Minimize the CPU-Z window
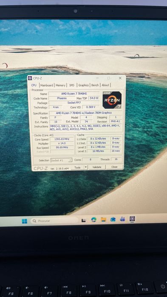The width and height of the screenshot is (167, 297). (97, 78)
